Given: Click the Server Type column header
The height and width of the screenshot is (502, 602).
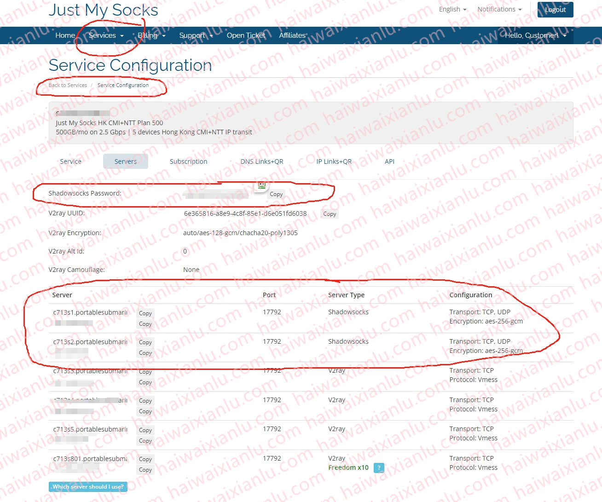Looking at the screenshot, I should coord(346,295).
